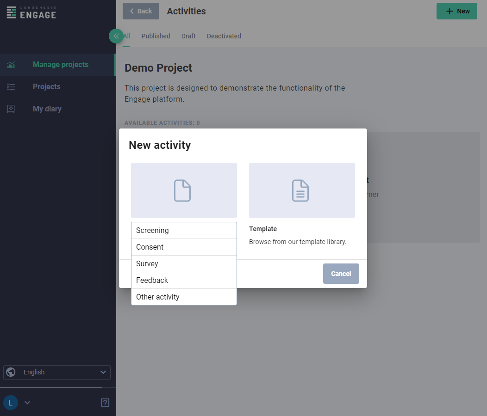Select the Manage projects chart icon
The image size is (487, 416).
pos(10,65)
